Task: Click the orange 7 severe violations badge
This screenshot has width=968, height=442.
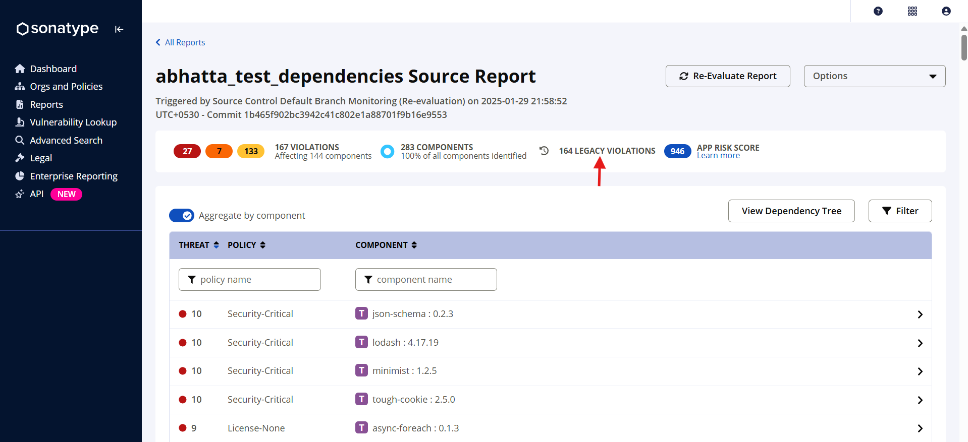Action: [219, 151]
